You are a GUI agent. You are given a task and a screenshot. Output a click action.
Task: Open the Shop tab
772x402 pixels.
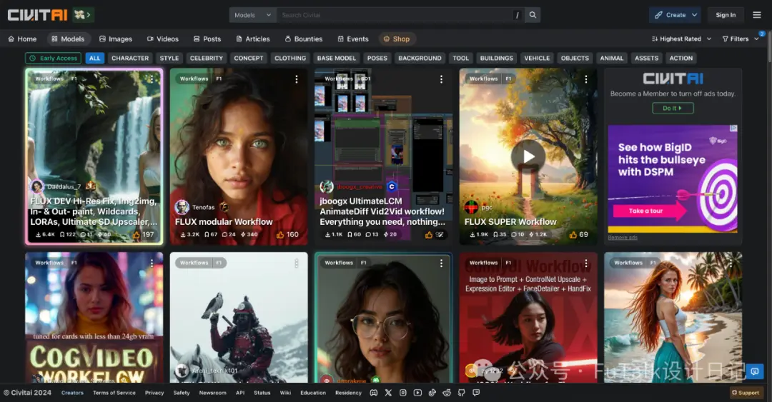point(397,39)
